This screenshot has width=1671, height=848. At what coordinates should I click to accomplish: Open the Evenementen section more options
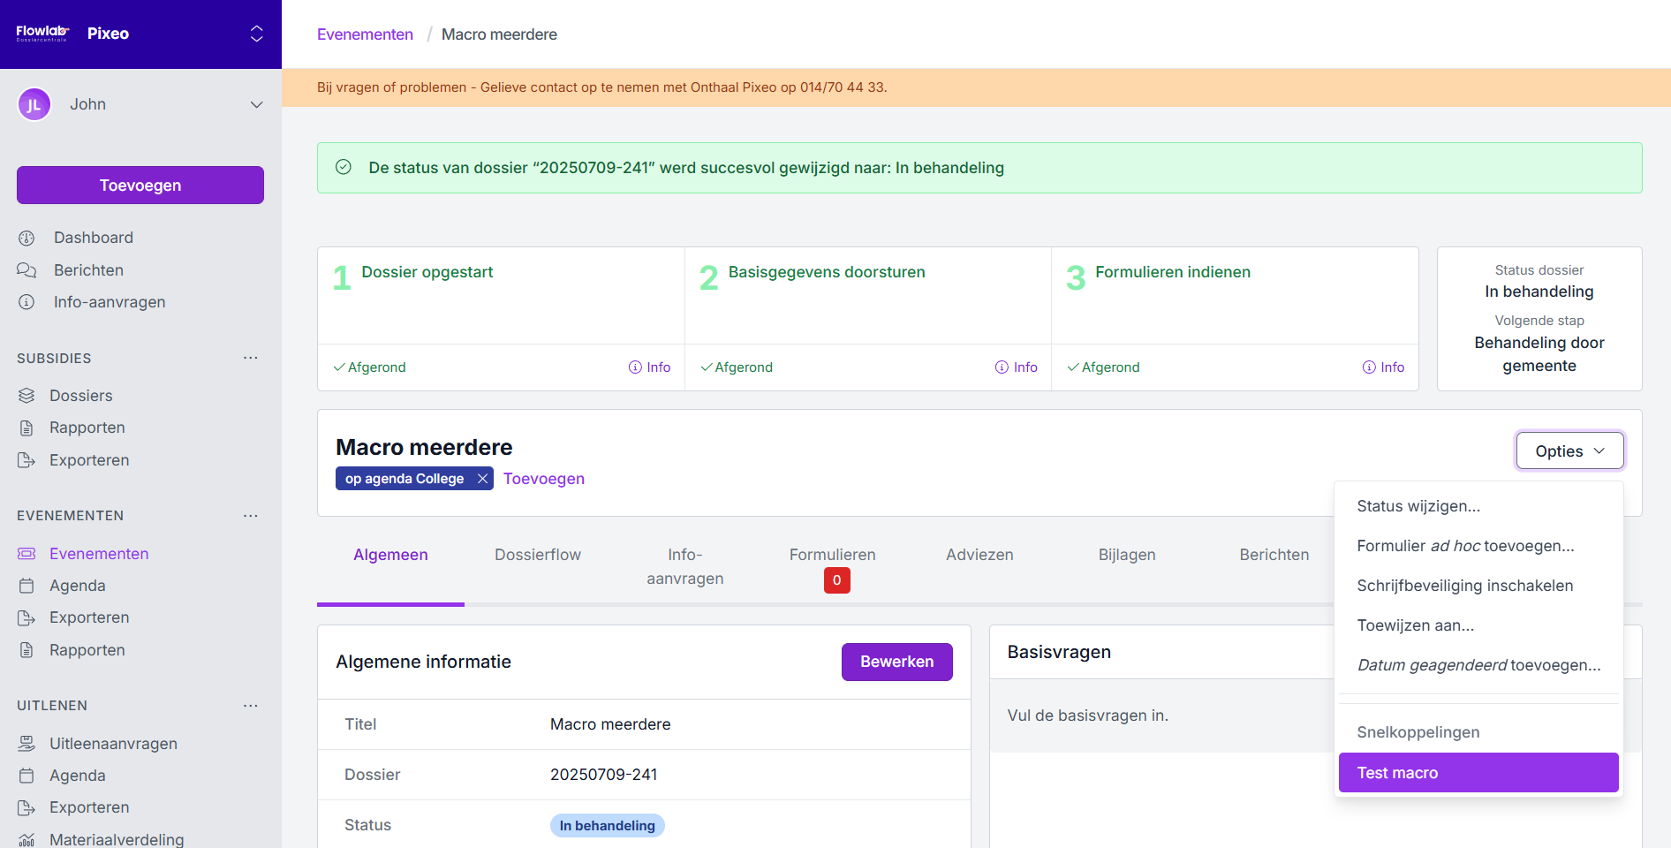[x=251, y=516]
